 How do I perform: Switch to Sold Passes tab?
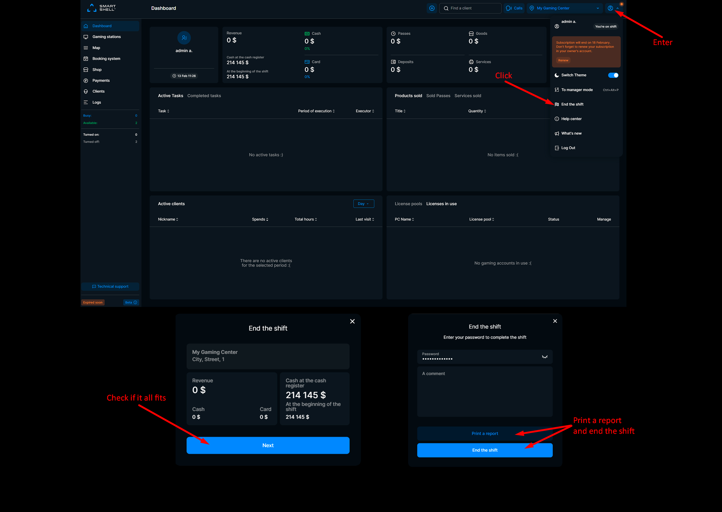tap(438, 96)
